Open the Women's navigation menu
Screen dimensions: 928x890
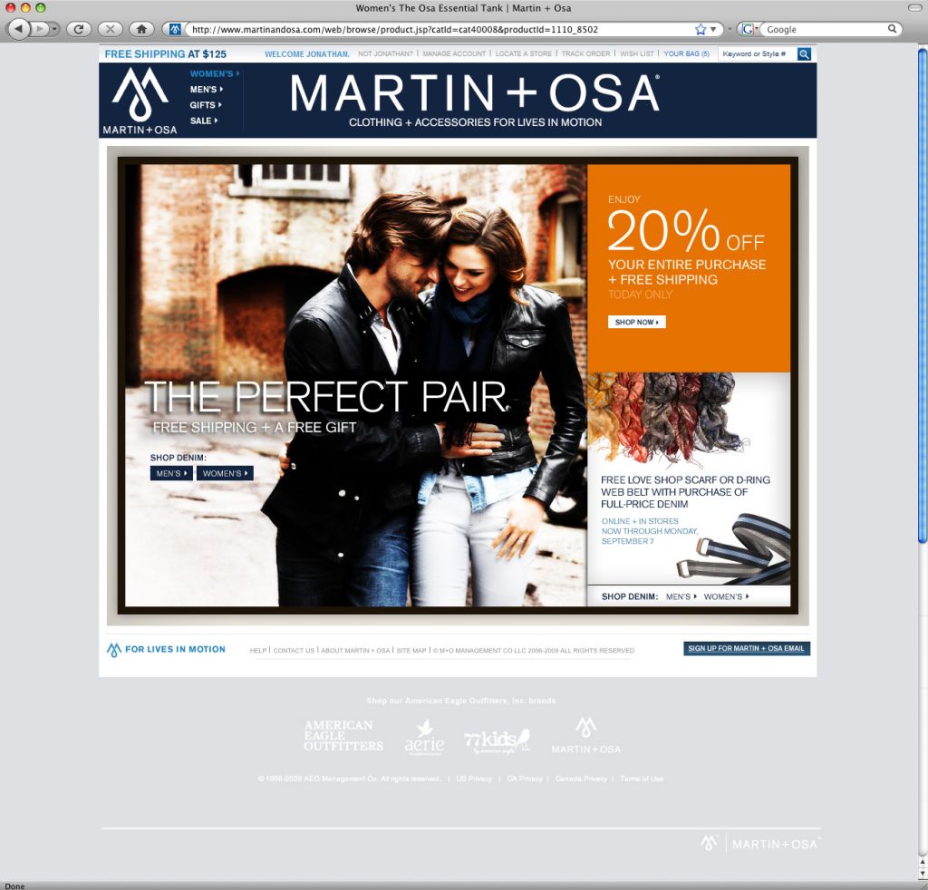[x=214, y=74]
